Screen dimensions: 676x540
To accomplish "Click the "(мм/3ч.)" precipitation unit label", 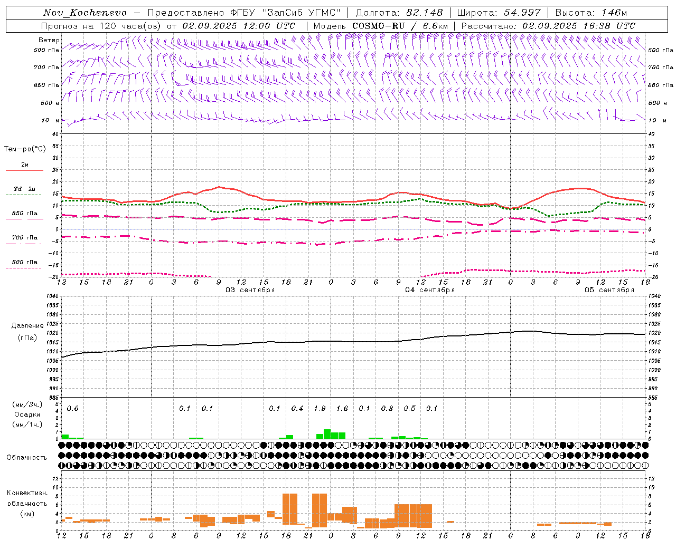I will click(27, 404).
